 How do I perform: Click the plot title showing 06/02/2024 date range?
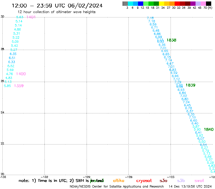coord(57,6)
